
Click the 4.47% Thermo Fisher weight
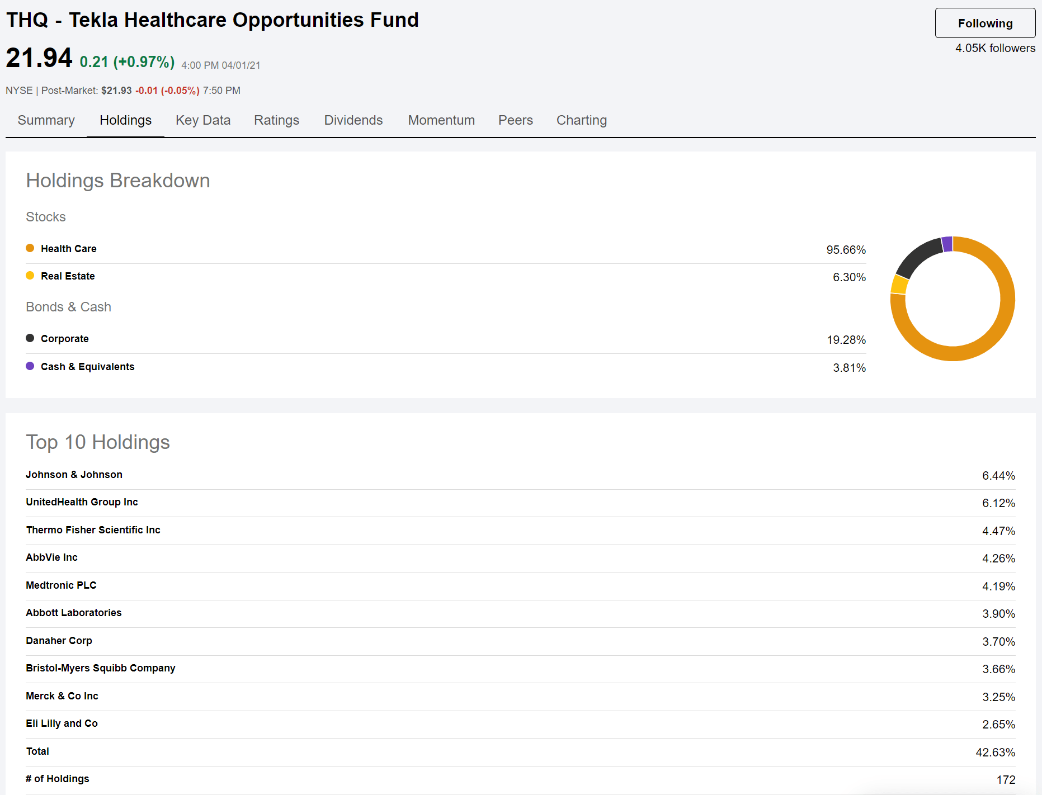point(998,531)
